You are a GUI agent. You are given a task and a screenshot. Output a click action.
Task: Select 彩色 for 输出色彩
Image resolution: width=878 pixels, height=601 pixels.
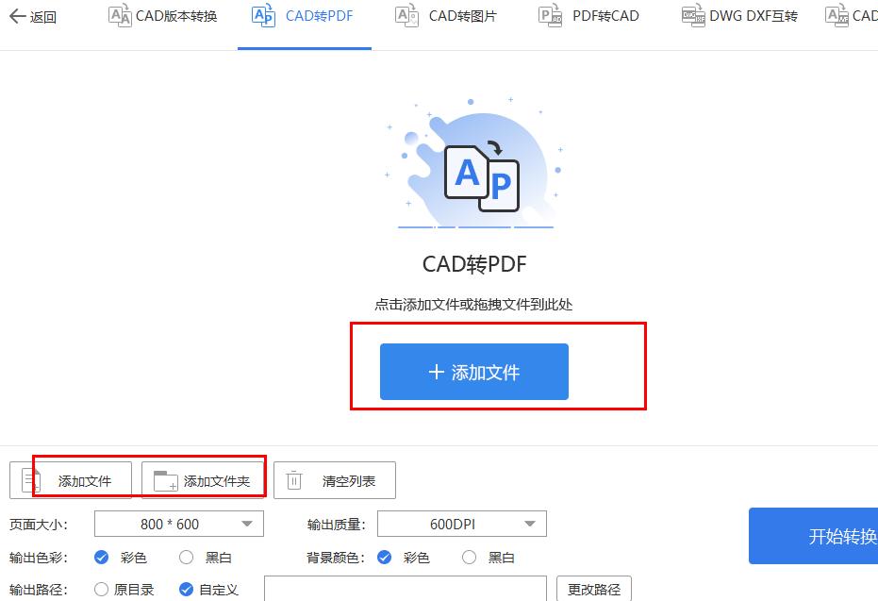tap(101, 558)
